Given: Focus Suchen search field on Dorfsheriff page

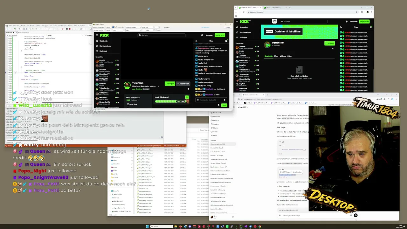Looking at the screenshot, I should pyautogui.click(x=303, y=22).
